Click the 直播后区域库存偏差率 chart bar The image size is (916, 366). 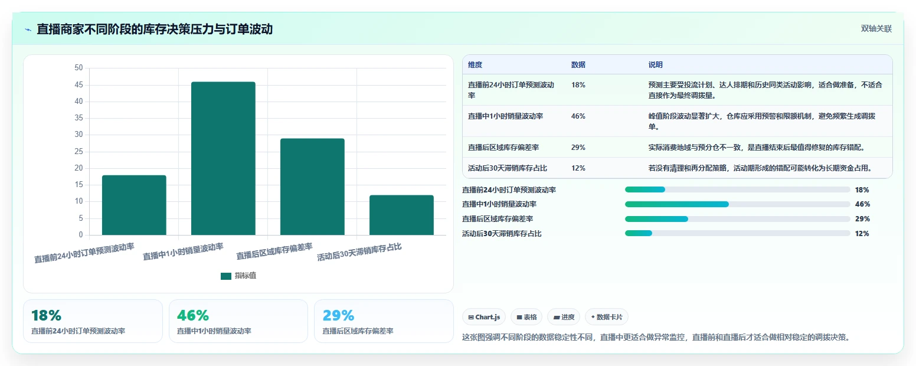point(312,187)
